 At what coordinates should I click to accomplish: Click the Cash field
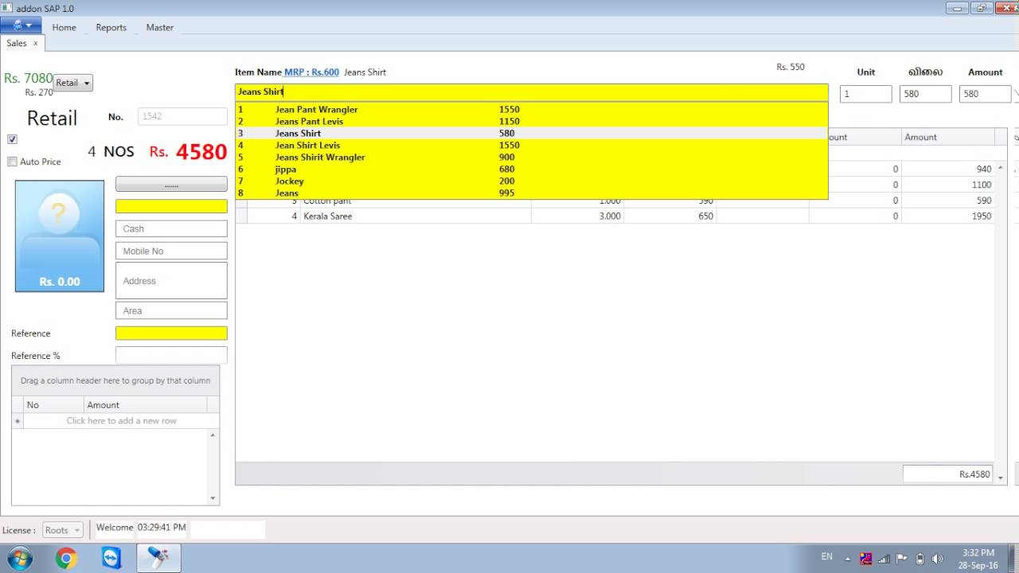[x=171, y=228]
